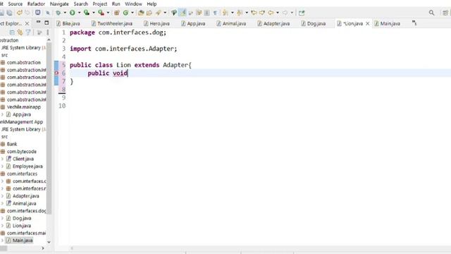Toggle Mark Occurrences highlighted icon
This screenshot has height=254, width=451.
tap(183, 13)
